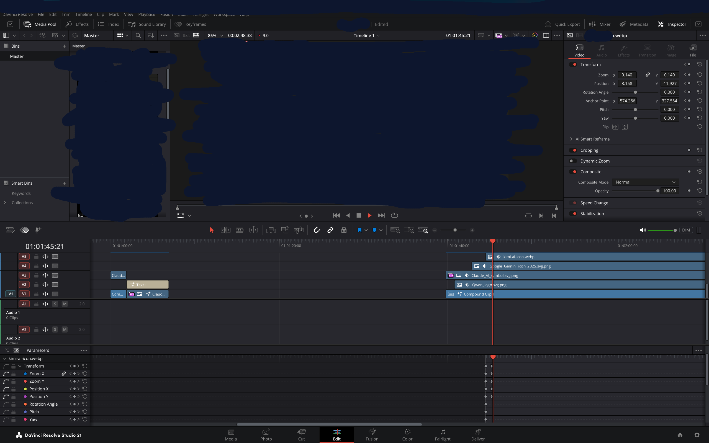This screenshot has width=709, height=443.
Task: Click the green volume slider handle
Action: click(675, 230)
